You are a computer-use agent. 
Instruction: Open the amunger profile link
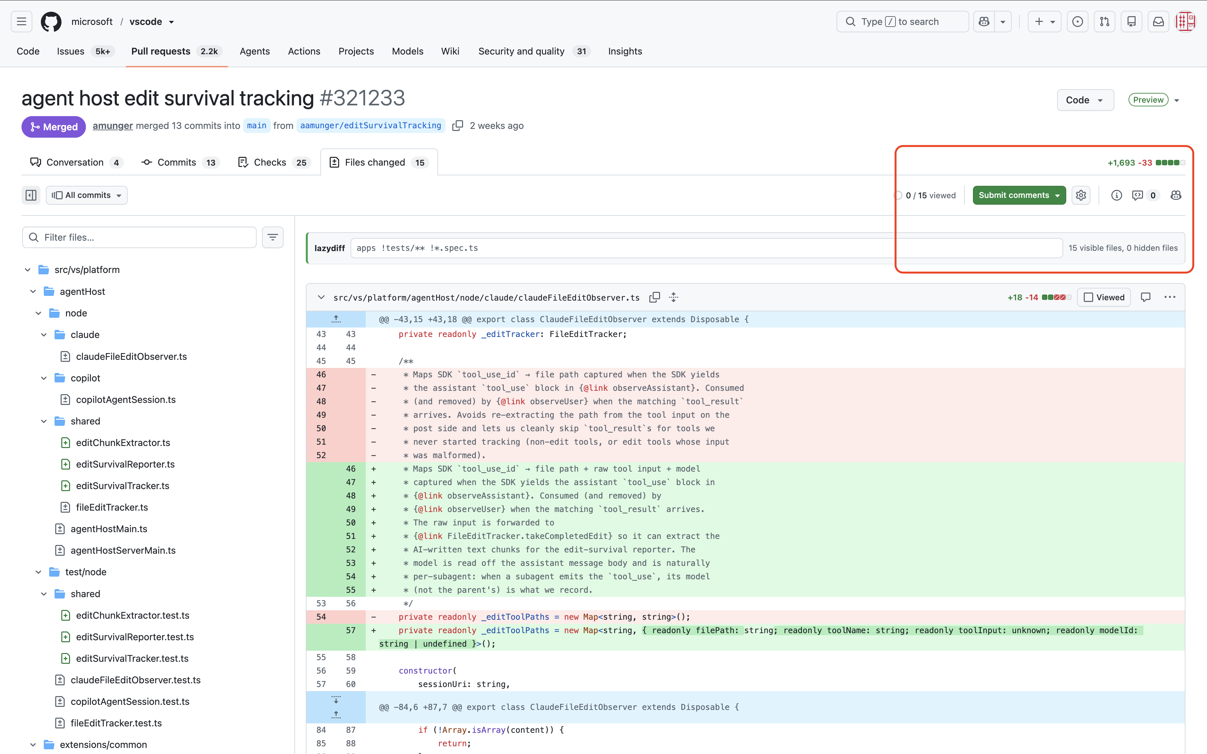tap(113, 126)
